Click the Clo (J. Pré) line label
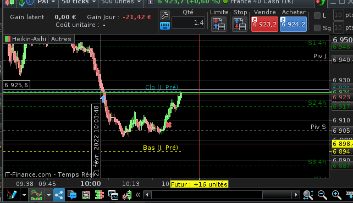 click(x=162, y=87)
